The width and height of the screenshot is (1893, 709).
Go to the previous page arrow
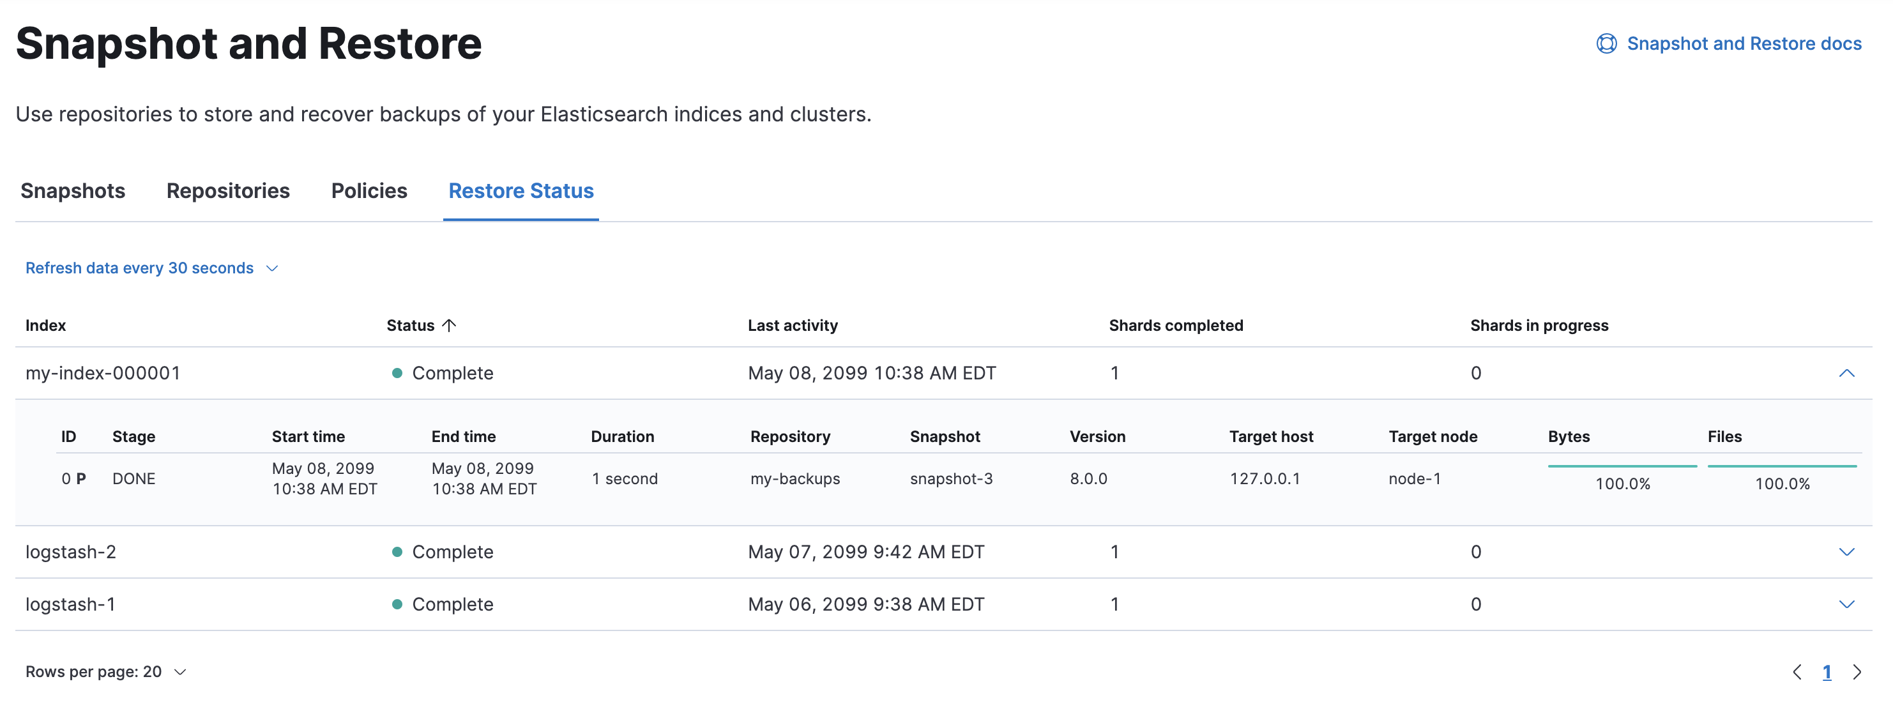[x=1797, y=671]
